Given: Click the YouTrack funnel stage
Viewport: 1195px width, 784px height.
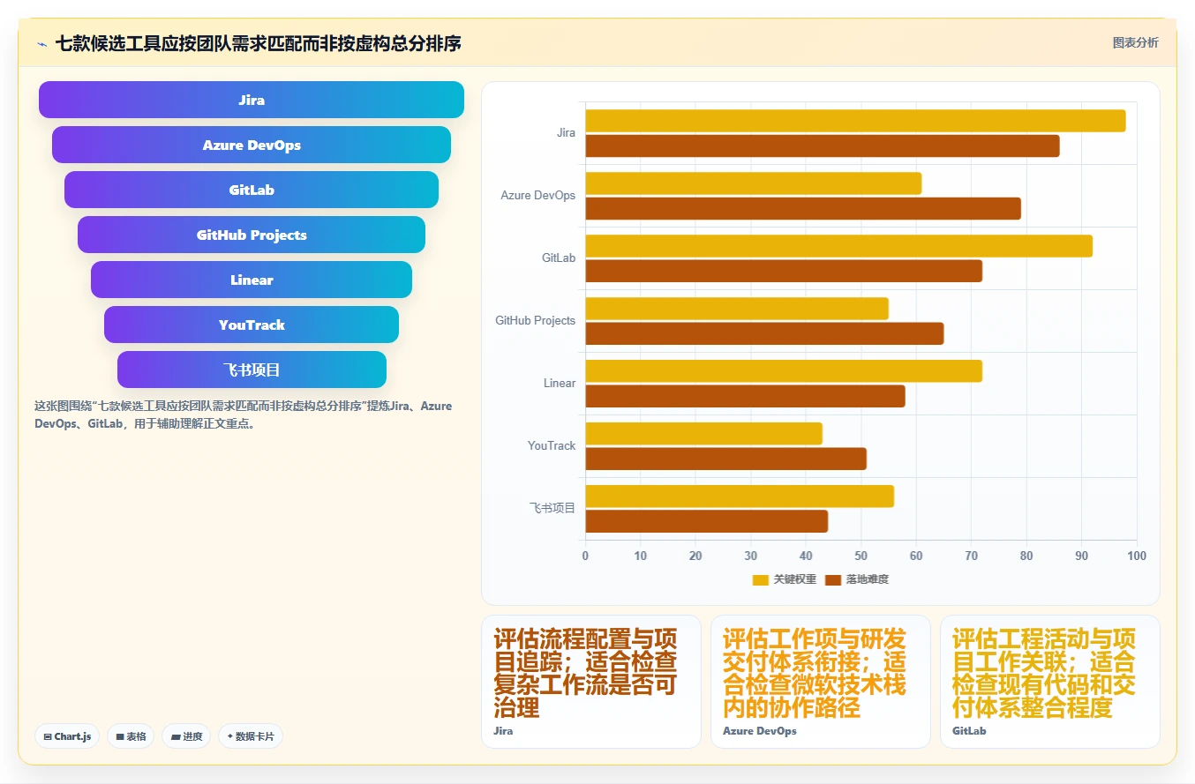Looking at the screenshot, I should (x=252, y=325).
